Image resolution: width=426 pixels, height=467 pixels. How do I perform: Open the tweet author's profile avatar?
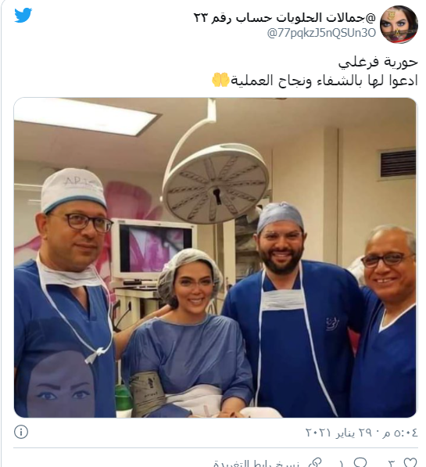pos(399,24)
